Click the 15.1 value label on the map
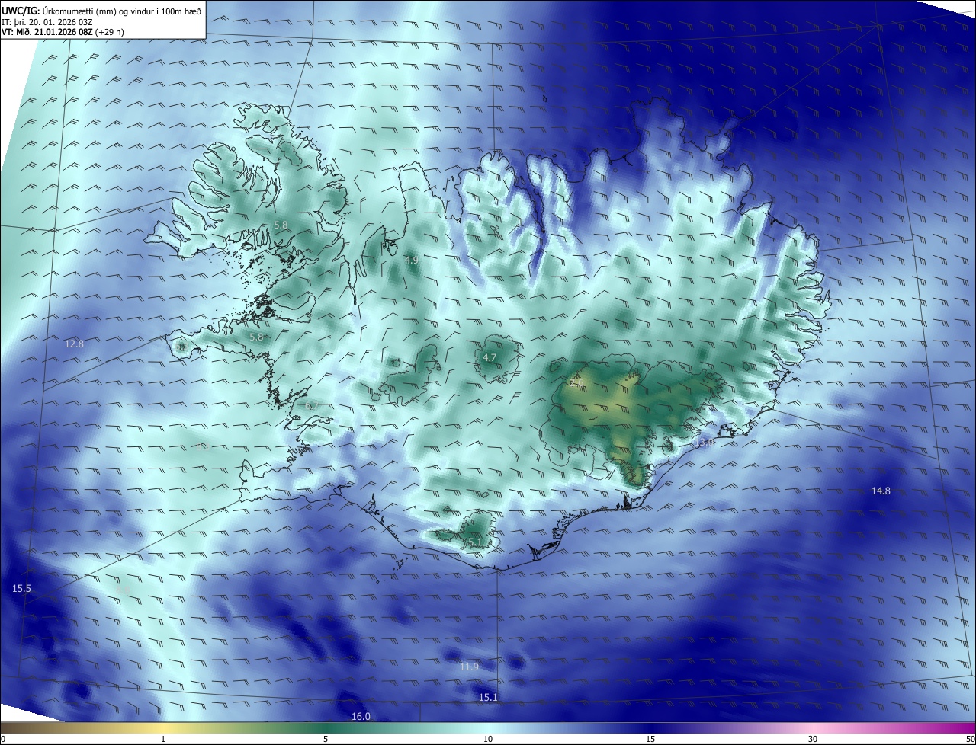Image resolution: width=976 pixels, height=745 pixels. pos(488,698)
